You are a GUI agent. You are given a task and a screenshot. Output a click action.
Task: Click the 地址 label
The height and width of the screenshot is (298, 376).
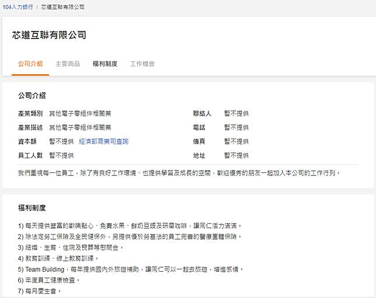pos(199,155)
